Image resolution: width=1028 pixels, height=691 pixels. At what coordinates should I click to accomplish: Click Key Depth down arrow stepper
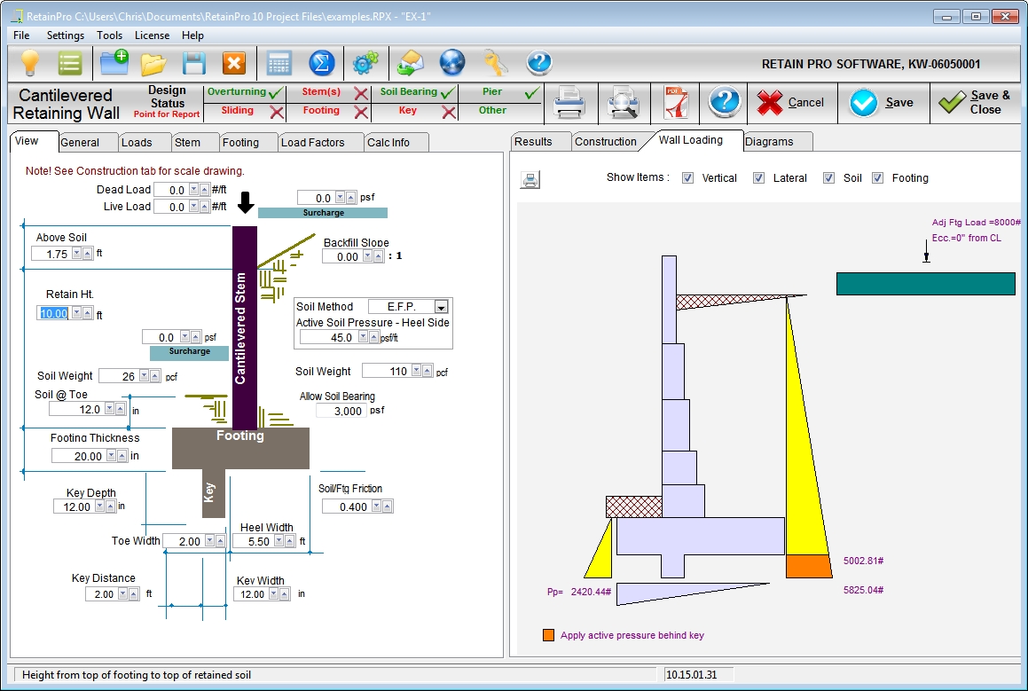pos(99,506)
